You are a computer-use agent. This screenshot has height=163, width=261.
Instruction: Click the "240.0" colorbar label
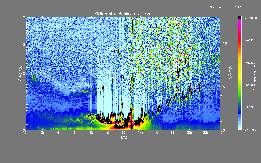[x=249, y=40]
